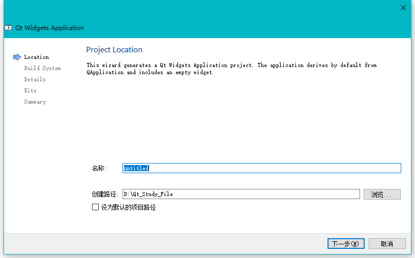Screen dimensions: 415x258
Task: Close the wizard dialog with X
Action: point(403,8)
